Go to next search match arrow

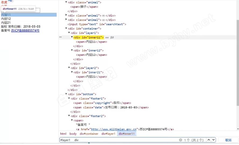point(213,140)
